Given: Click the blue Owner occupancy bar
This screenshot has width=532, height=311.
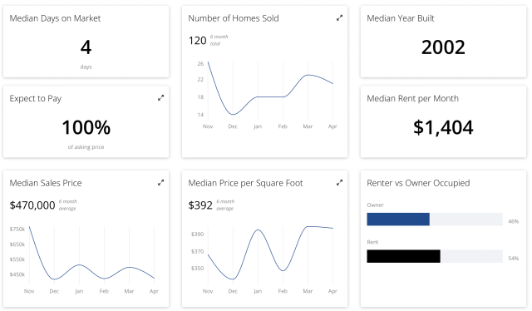Looking at the screenshot, I should (398, 220).
